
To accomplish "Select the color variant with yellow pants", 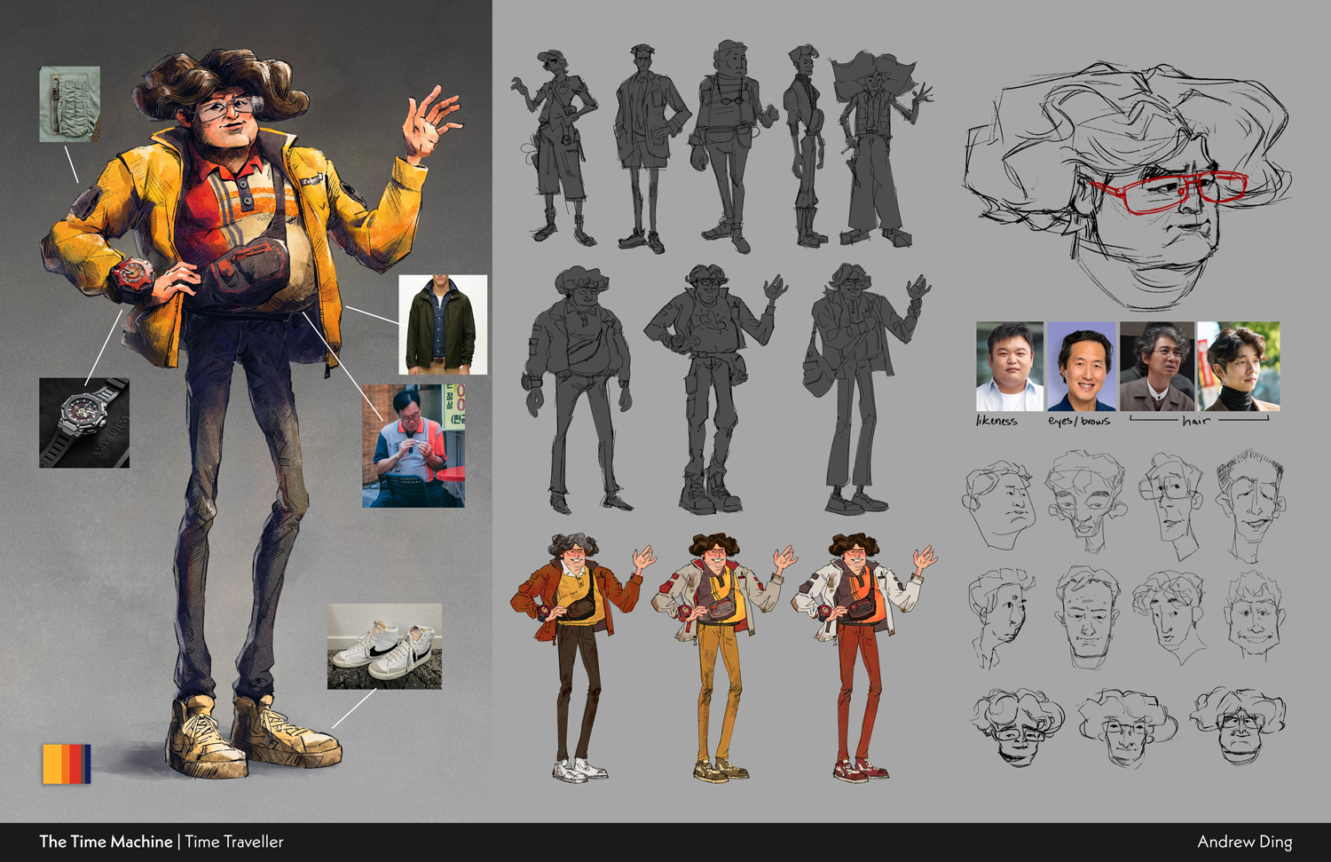I will tap(719, 657).
